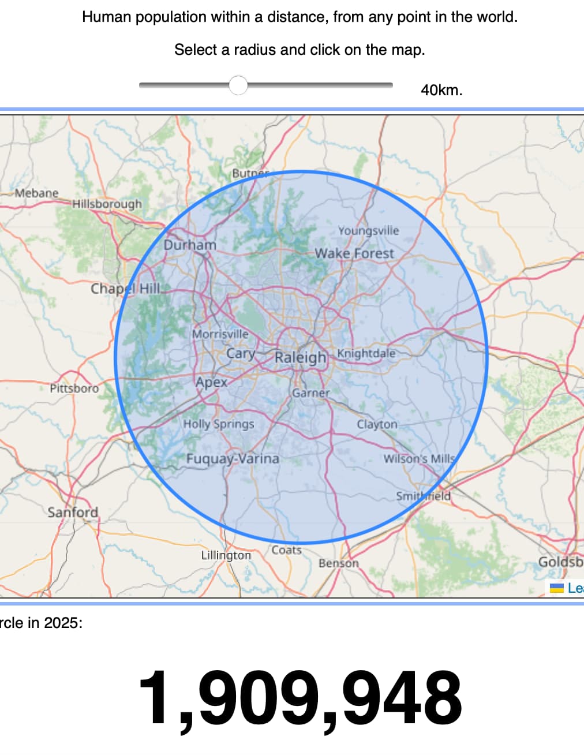
Task: Click the Cary city label
Action: coord(241,353)
